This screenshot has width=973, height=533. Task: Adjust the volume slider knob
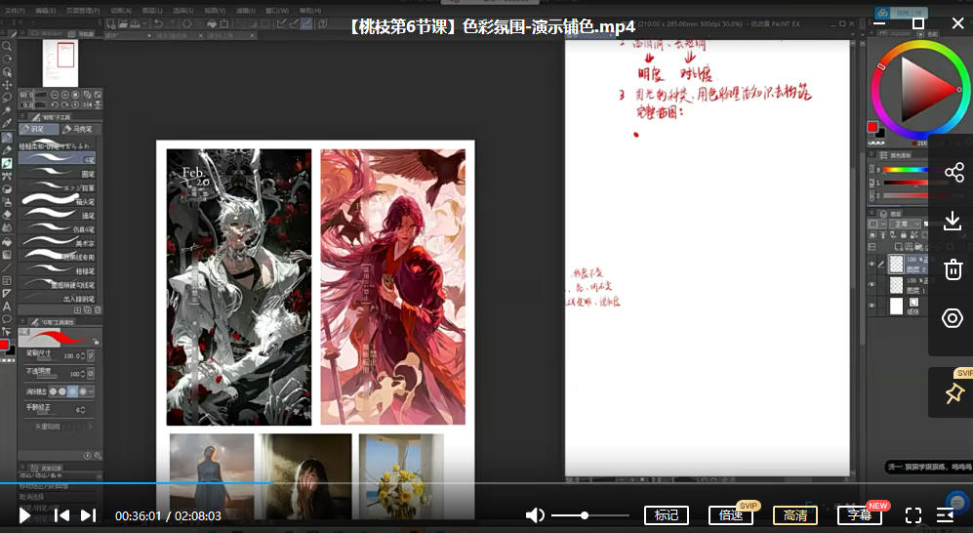click(x=585, y=515)
